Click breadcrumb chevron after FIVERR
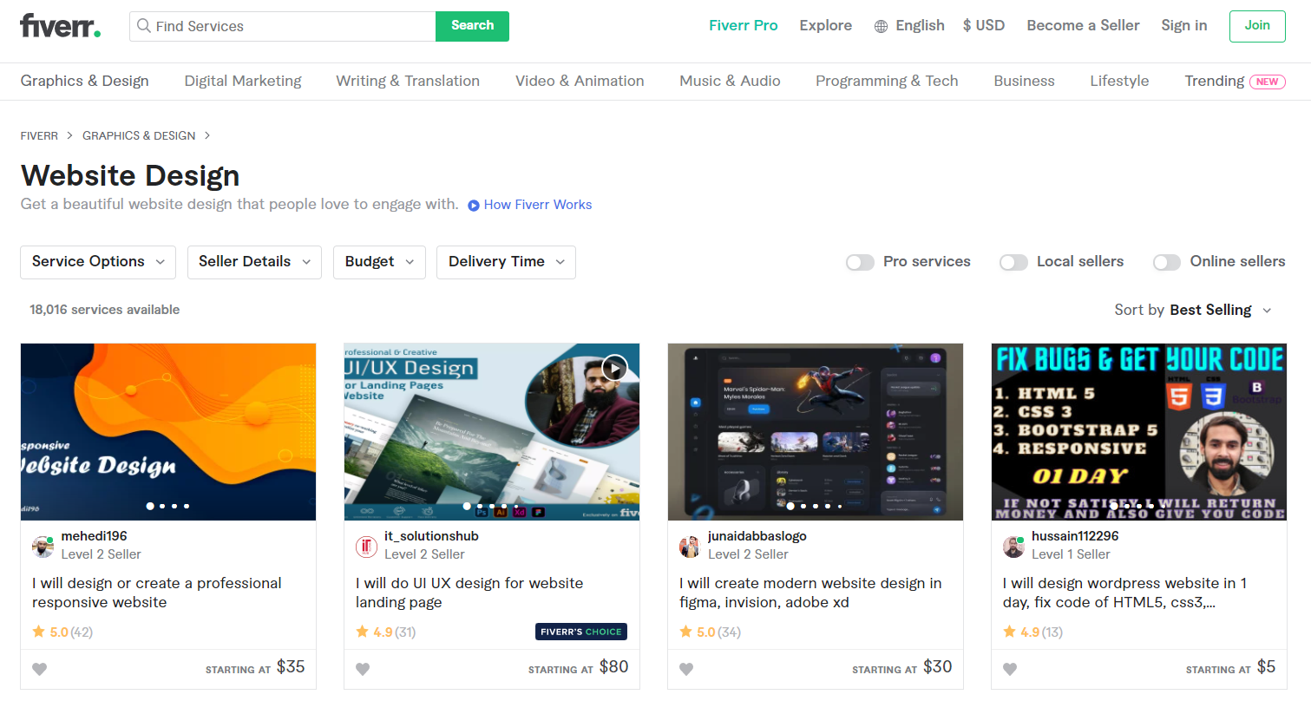The width and height of the screenshot is (1311, 701). 70,135
